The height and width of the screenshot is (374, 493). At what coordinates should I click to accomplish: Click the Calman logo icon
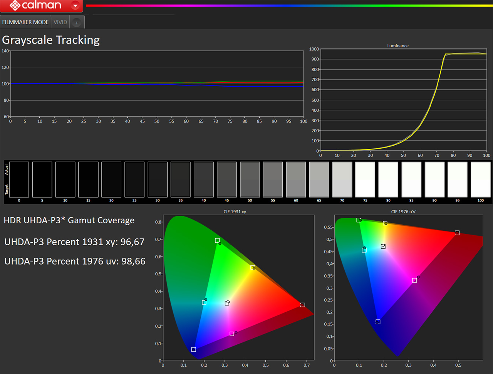[x=15, y=5]
